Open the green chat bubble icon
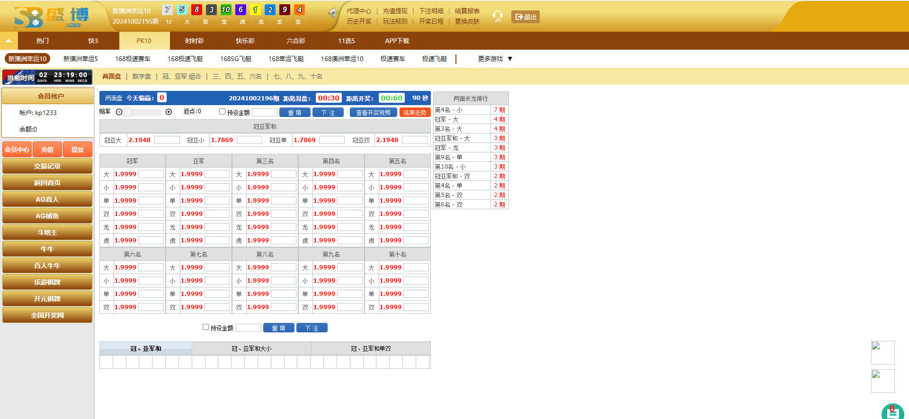This screenshot has width=909, height=419. pos(892,411)
